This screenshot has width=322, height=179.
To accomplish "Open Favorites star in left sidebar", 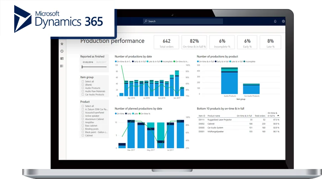I will [x=62, y=44].
